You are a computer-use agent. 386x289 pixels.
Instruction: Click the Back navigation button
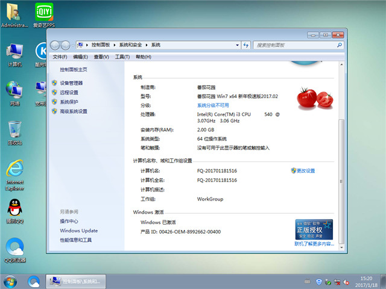55,45
